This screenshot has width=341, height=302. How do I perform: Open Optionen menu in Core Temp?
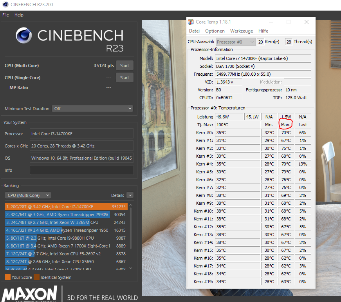215,31
